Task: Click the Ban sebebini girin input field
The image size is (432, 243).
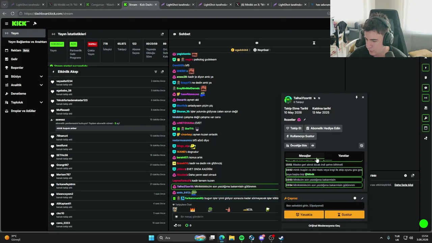Action: (x=324, y=206)
